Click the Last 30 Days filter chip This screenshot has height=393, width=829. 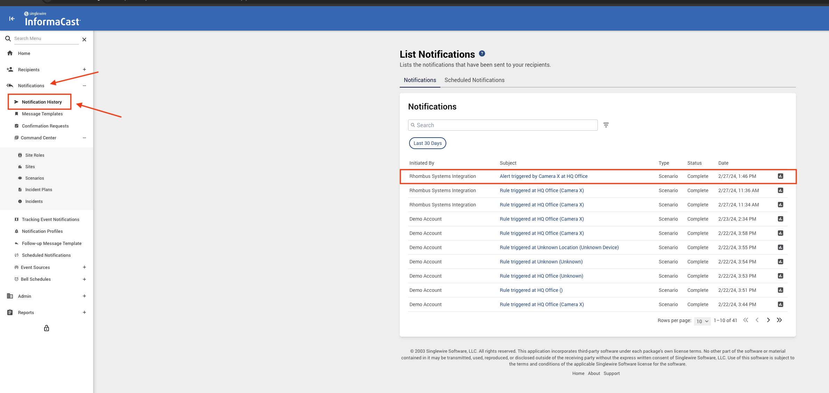click(428, 143)
